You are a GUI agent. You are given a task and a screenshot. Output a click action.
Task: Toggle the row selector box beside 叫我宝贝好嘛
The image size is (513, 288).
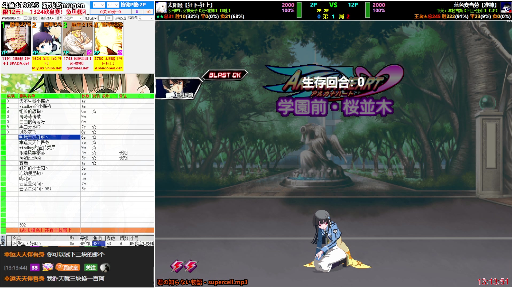coord(9,244)
